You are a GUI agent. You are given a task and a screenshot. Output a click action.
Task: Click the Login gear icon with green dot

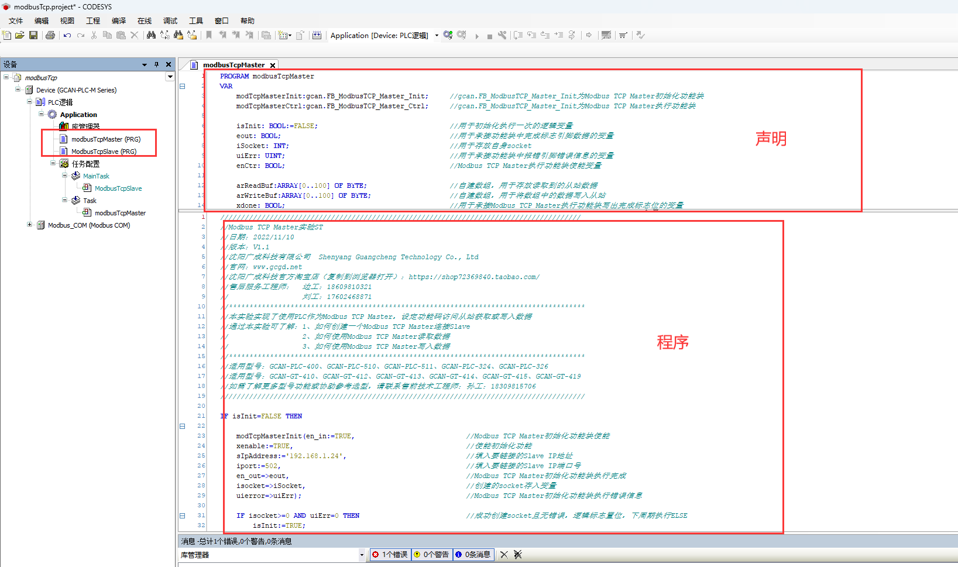[448, 35]
